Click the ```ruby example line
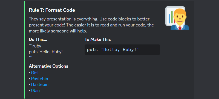This screenshot has height=99, width=219. (35, 46)
